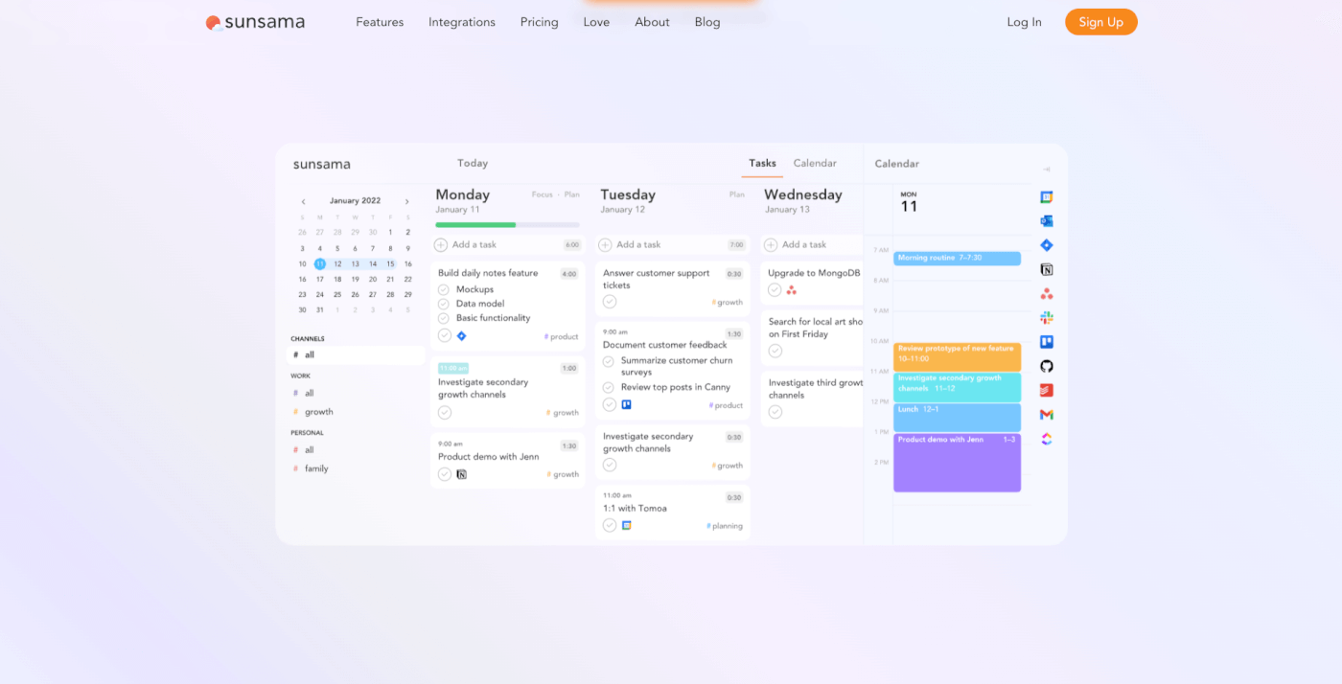Click the Trello badge on Document customer feedback
Screen dimensions: 1342x684
point(627,404)
